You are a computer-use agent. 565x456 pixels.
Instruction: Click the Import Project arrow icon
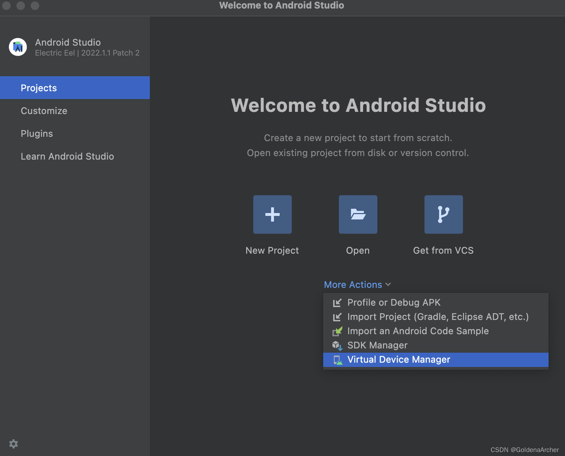(x=337, y=317)
